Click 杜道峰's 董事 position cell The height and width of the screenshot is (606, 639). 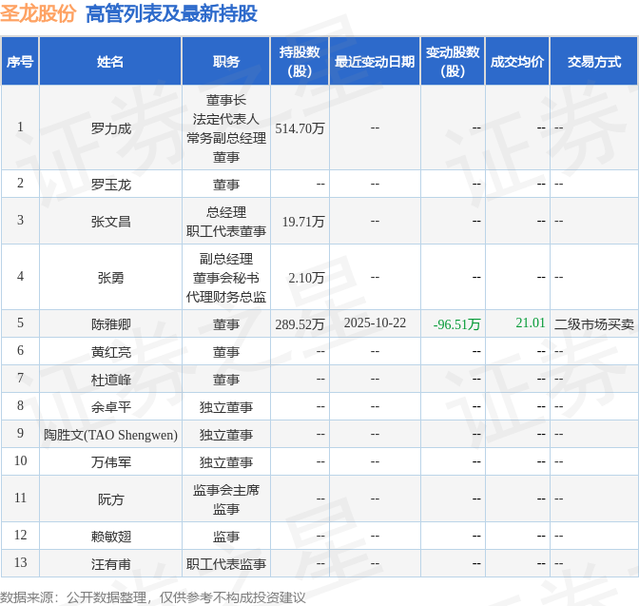pos(226,380)
